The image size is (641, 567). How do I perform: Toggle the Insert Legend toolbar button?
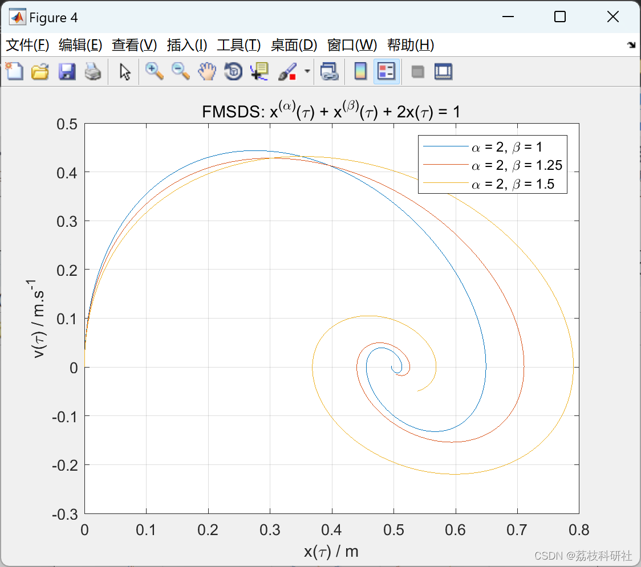(x=386, y=71)
